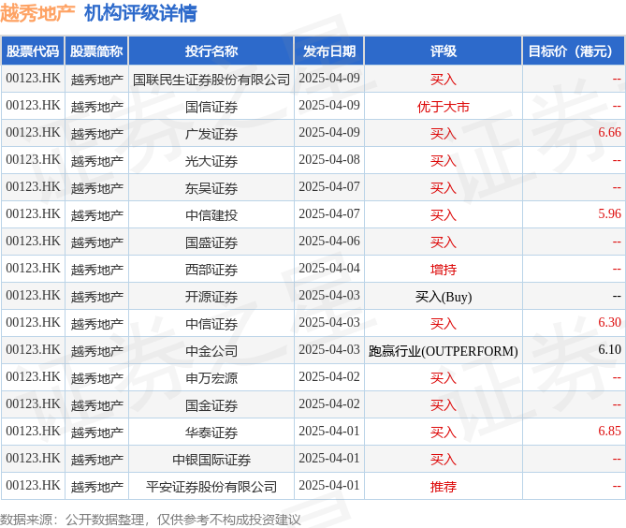Screen dimensions: 626x528
Task: Click the 买入(Buy) rating for 开源证券
Action: point(444,297)
